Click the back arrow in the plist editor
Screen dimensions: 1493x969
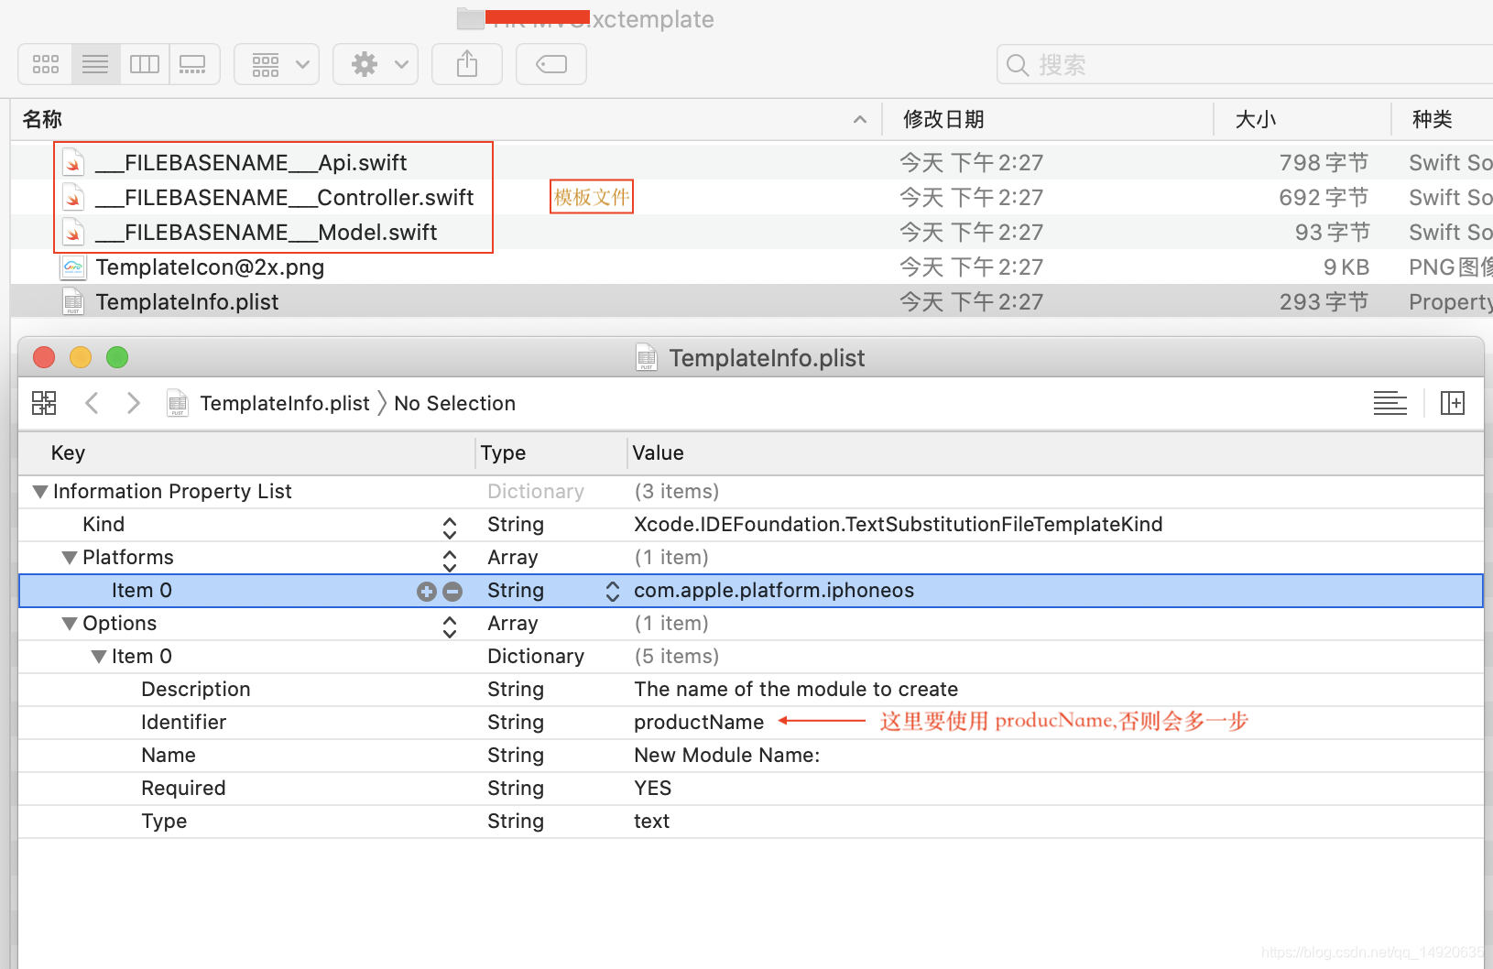coord(91,403)
